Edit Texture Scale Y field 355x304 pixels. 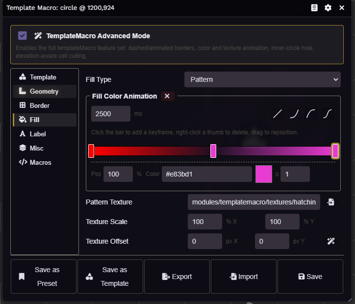click(282, 222)
